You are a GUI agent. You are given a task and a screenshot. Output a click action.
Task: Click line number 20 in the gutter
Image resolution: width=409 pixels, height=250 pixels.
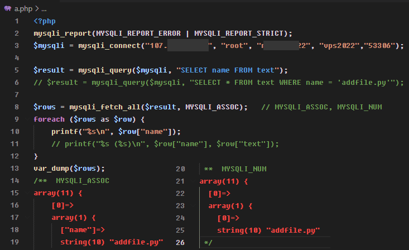tap(180, 169)
